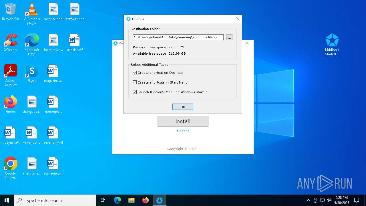Click the Options dialog title bar icon

(128, 19)
